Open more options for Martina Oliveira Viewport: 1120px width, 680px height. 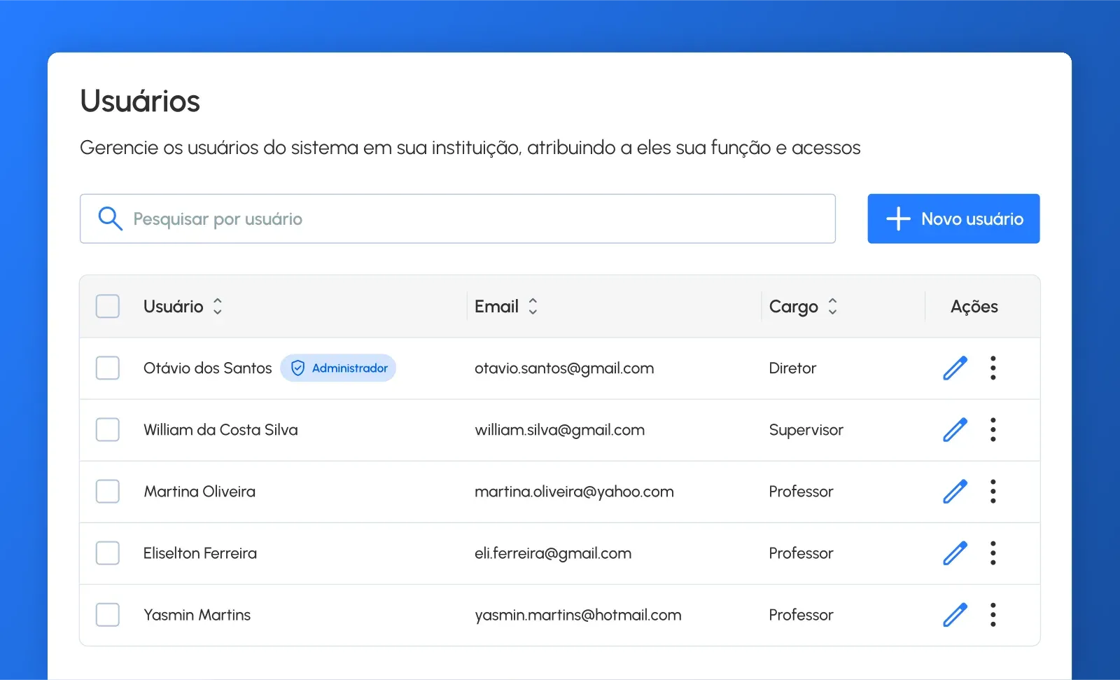993,491
